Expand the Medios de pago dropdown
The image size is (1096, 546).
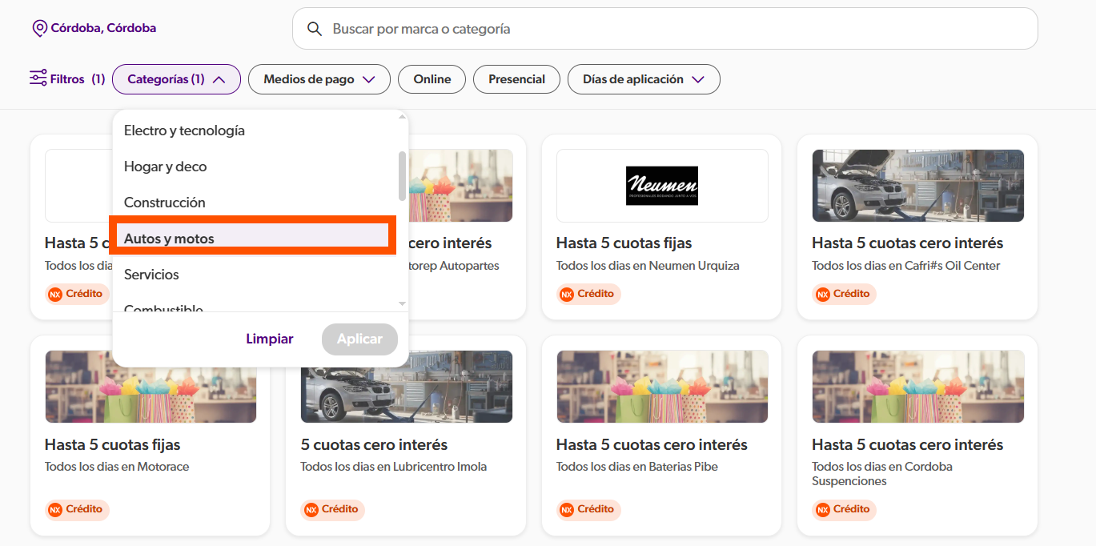[x=319, y=79]
